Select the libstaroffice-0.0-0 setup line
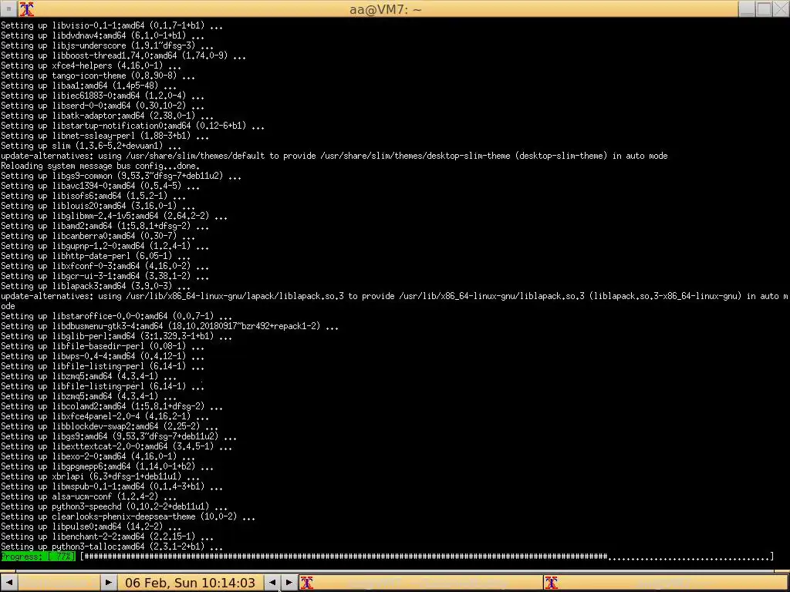Image resolution: width=790 pixels, height=592 pixels. [116, 316]
